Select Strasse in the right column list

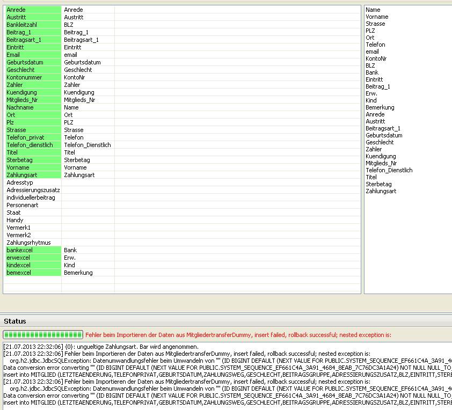pyautogui.click(x=375, y=24)
